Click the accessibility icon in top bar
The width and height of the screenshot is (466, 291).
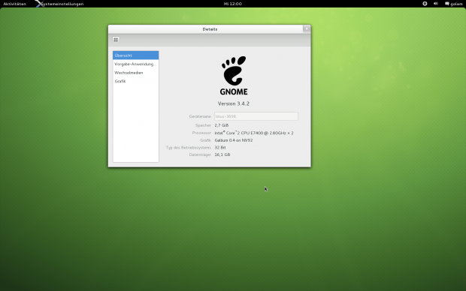(x=425, y=4)
